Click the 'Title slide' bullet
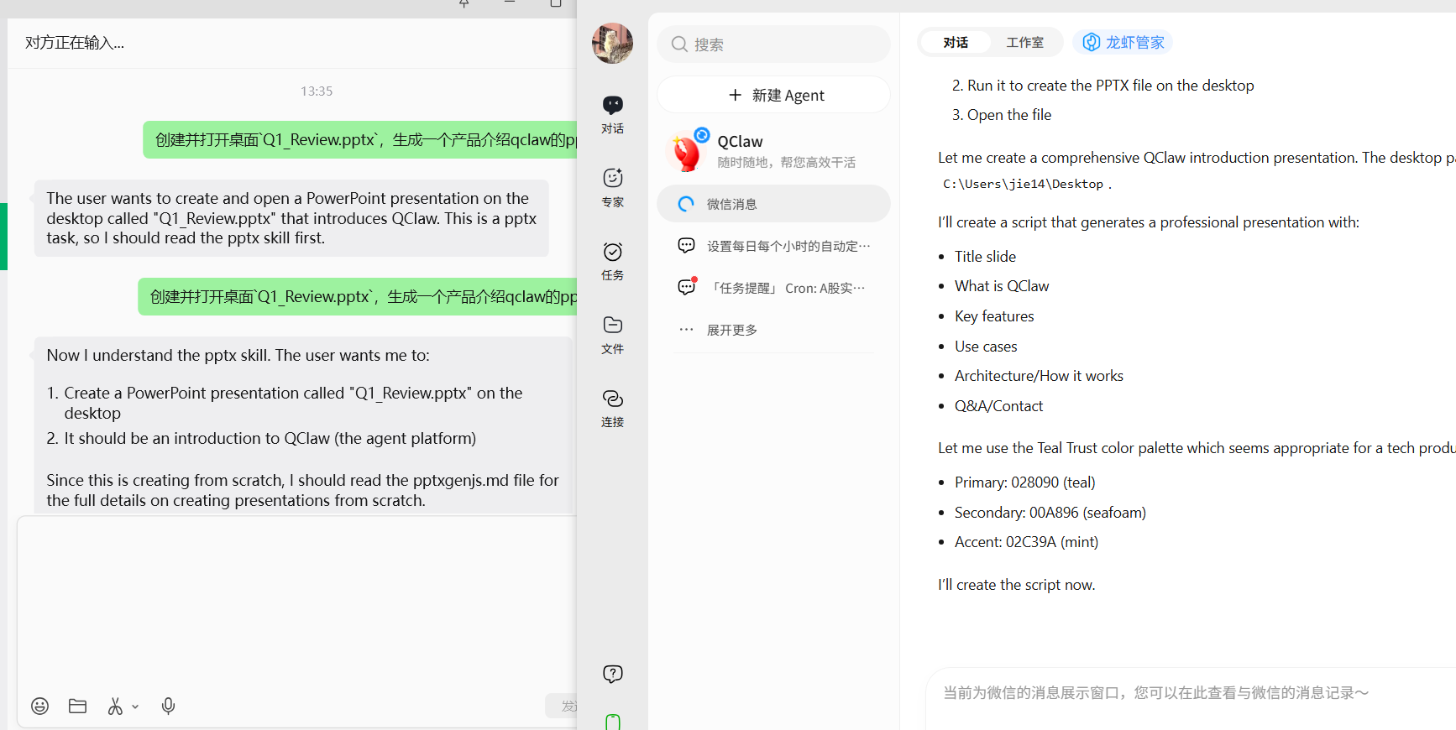Image resolution: width=1456 pixels, height=730 pixels. (985, 257)
